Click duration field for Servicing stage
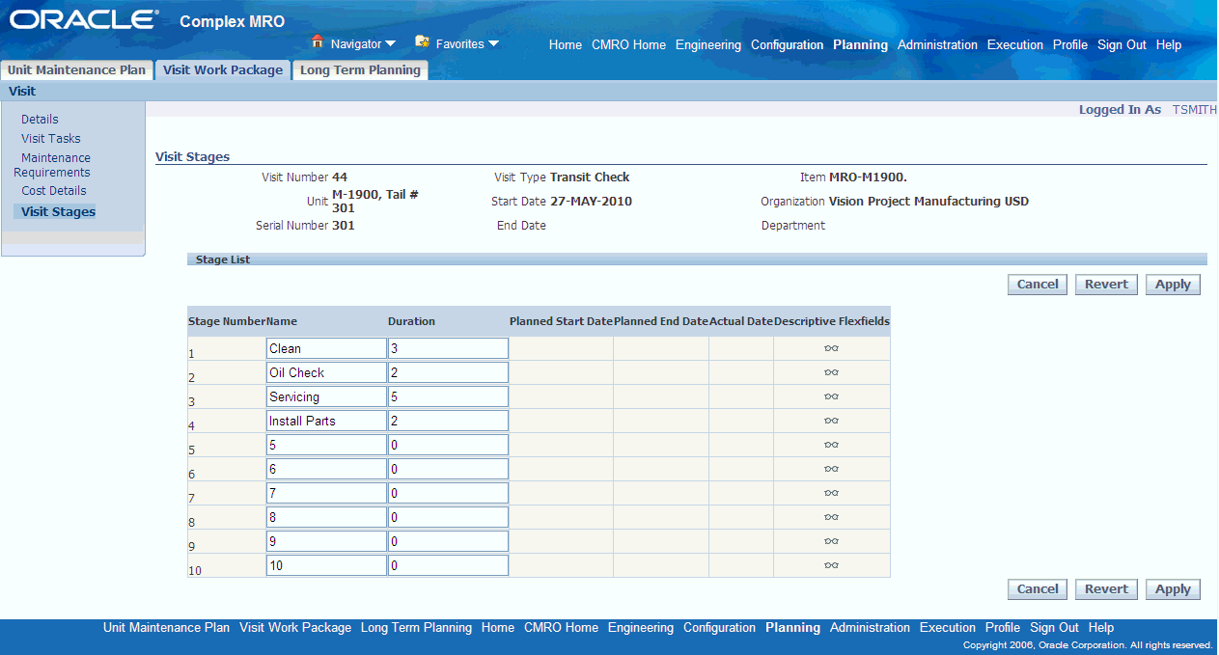1219x655 pixels. coord(448,396)
